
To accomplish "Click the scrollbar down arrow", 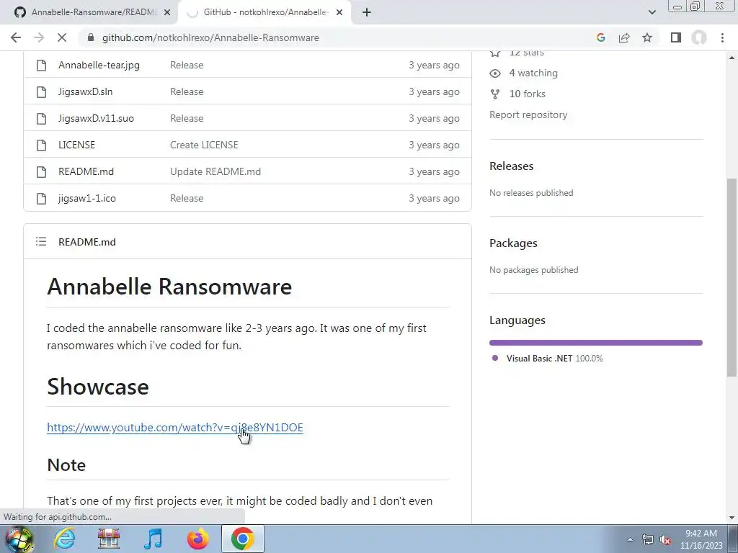I will coord(732,518).
